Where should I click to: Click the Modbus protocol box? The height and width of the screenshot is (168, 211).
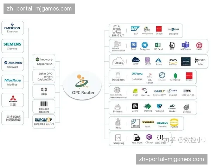12,82
